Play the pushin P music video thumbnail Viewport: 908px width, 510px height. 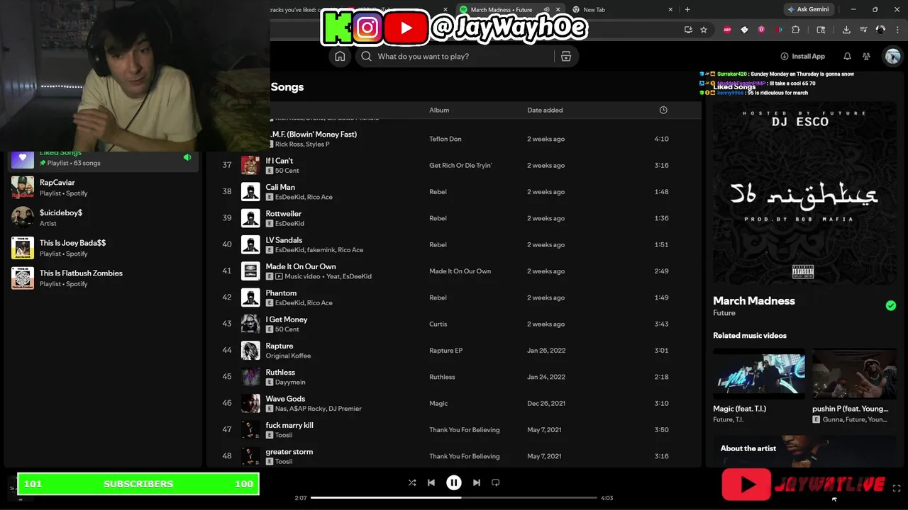[x=854, y=373]
